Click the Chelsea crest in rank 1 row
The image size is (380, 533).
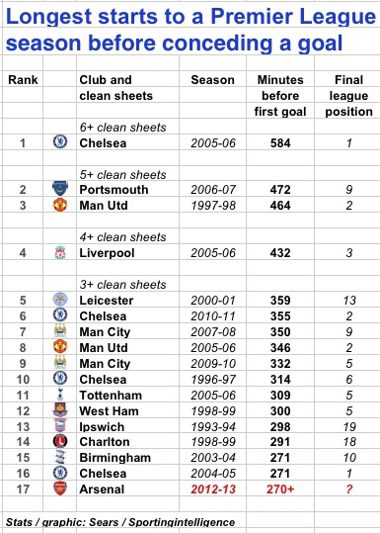(x=60, y=141)
